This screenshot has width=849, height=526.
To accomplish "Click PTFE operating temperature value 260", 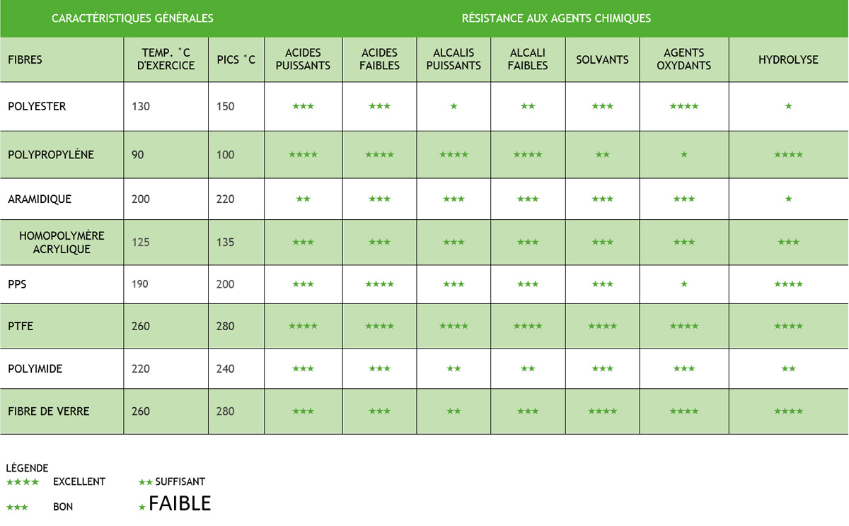I will 141,327.
